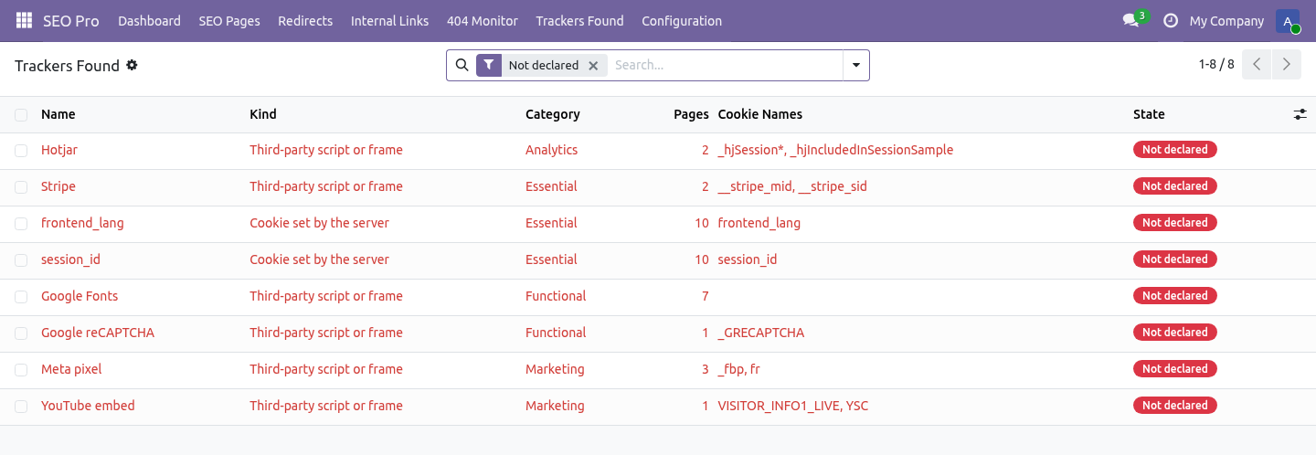Sort by the State column header
1316x455 pixels.
coord(1149,114)
